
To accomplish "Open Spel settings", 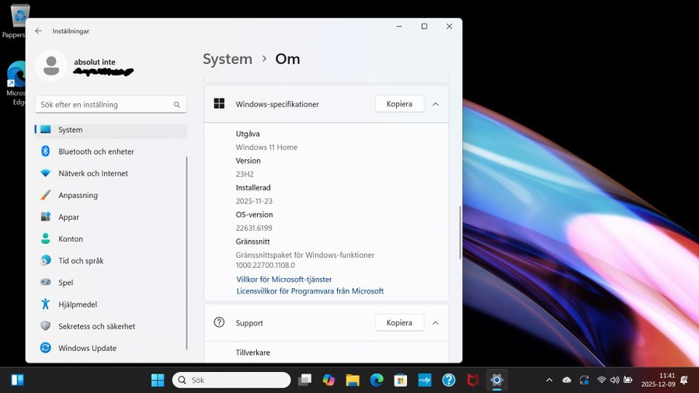I will [x=65, y=283].
